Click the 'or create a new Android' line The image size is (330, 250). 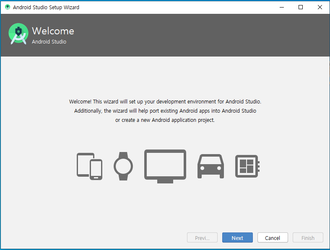(165, 120)
